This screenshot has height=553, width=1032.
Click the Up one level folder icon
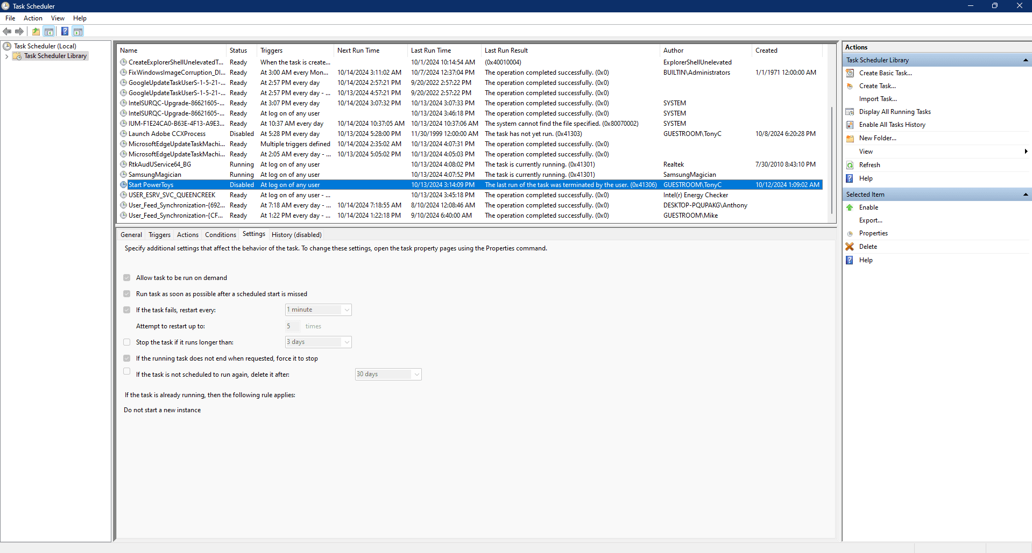pos(36,31)
